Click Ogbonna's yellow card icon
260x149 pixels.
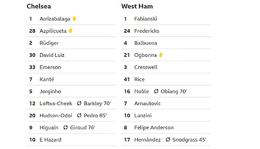(161, 55)
